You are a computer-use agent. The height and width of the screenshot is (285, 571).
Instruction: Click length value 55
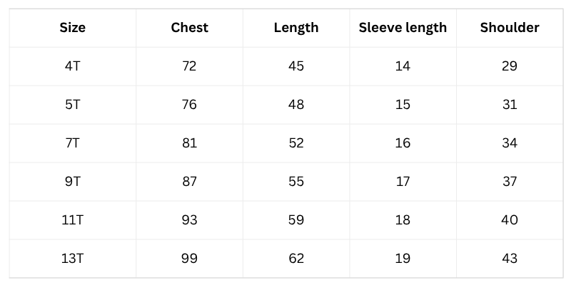[296, 182]
